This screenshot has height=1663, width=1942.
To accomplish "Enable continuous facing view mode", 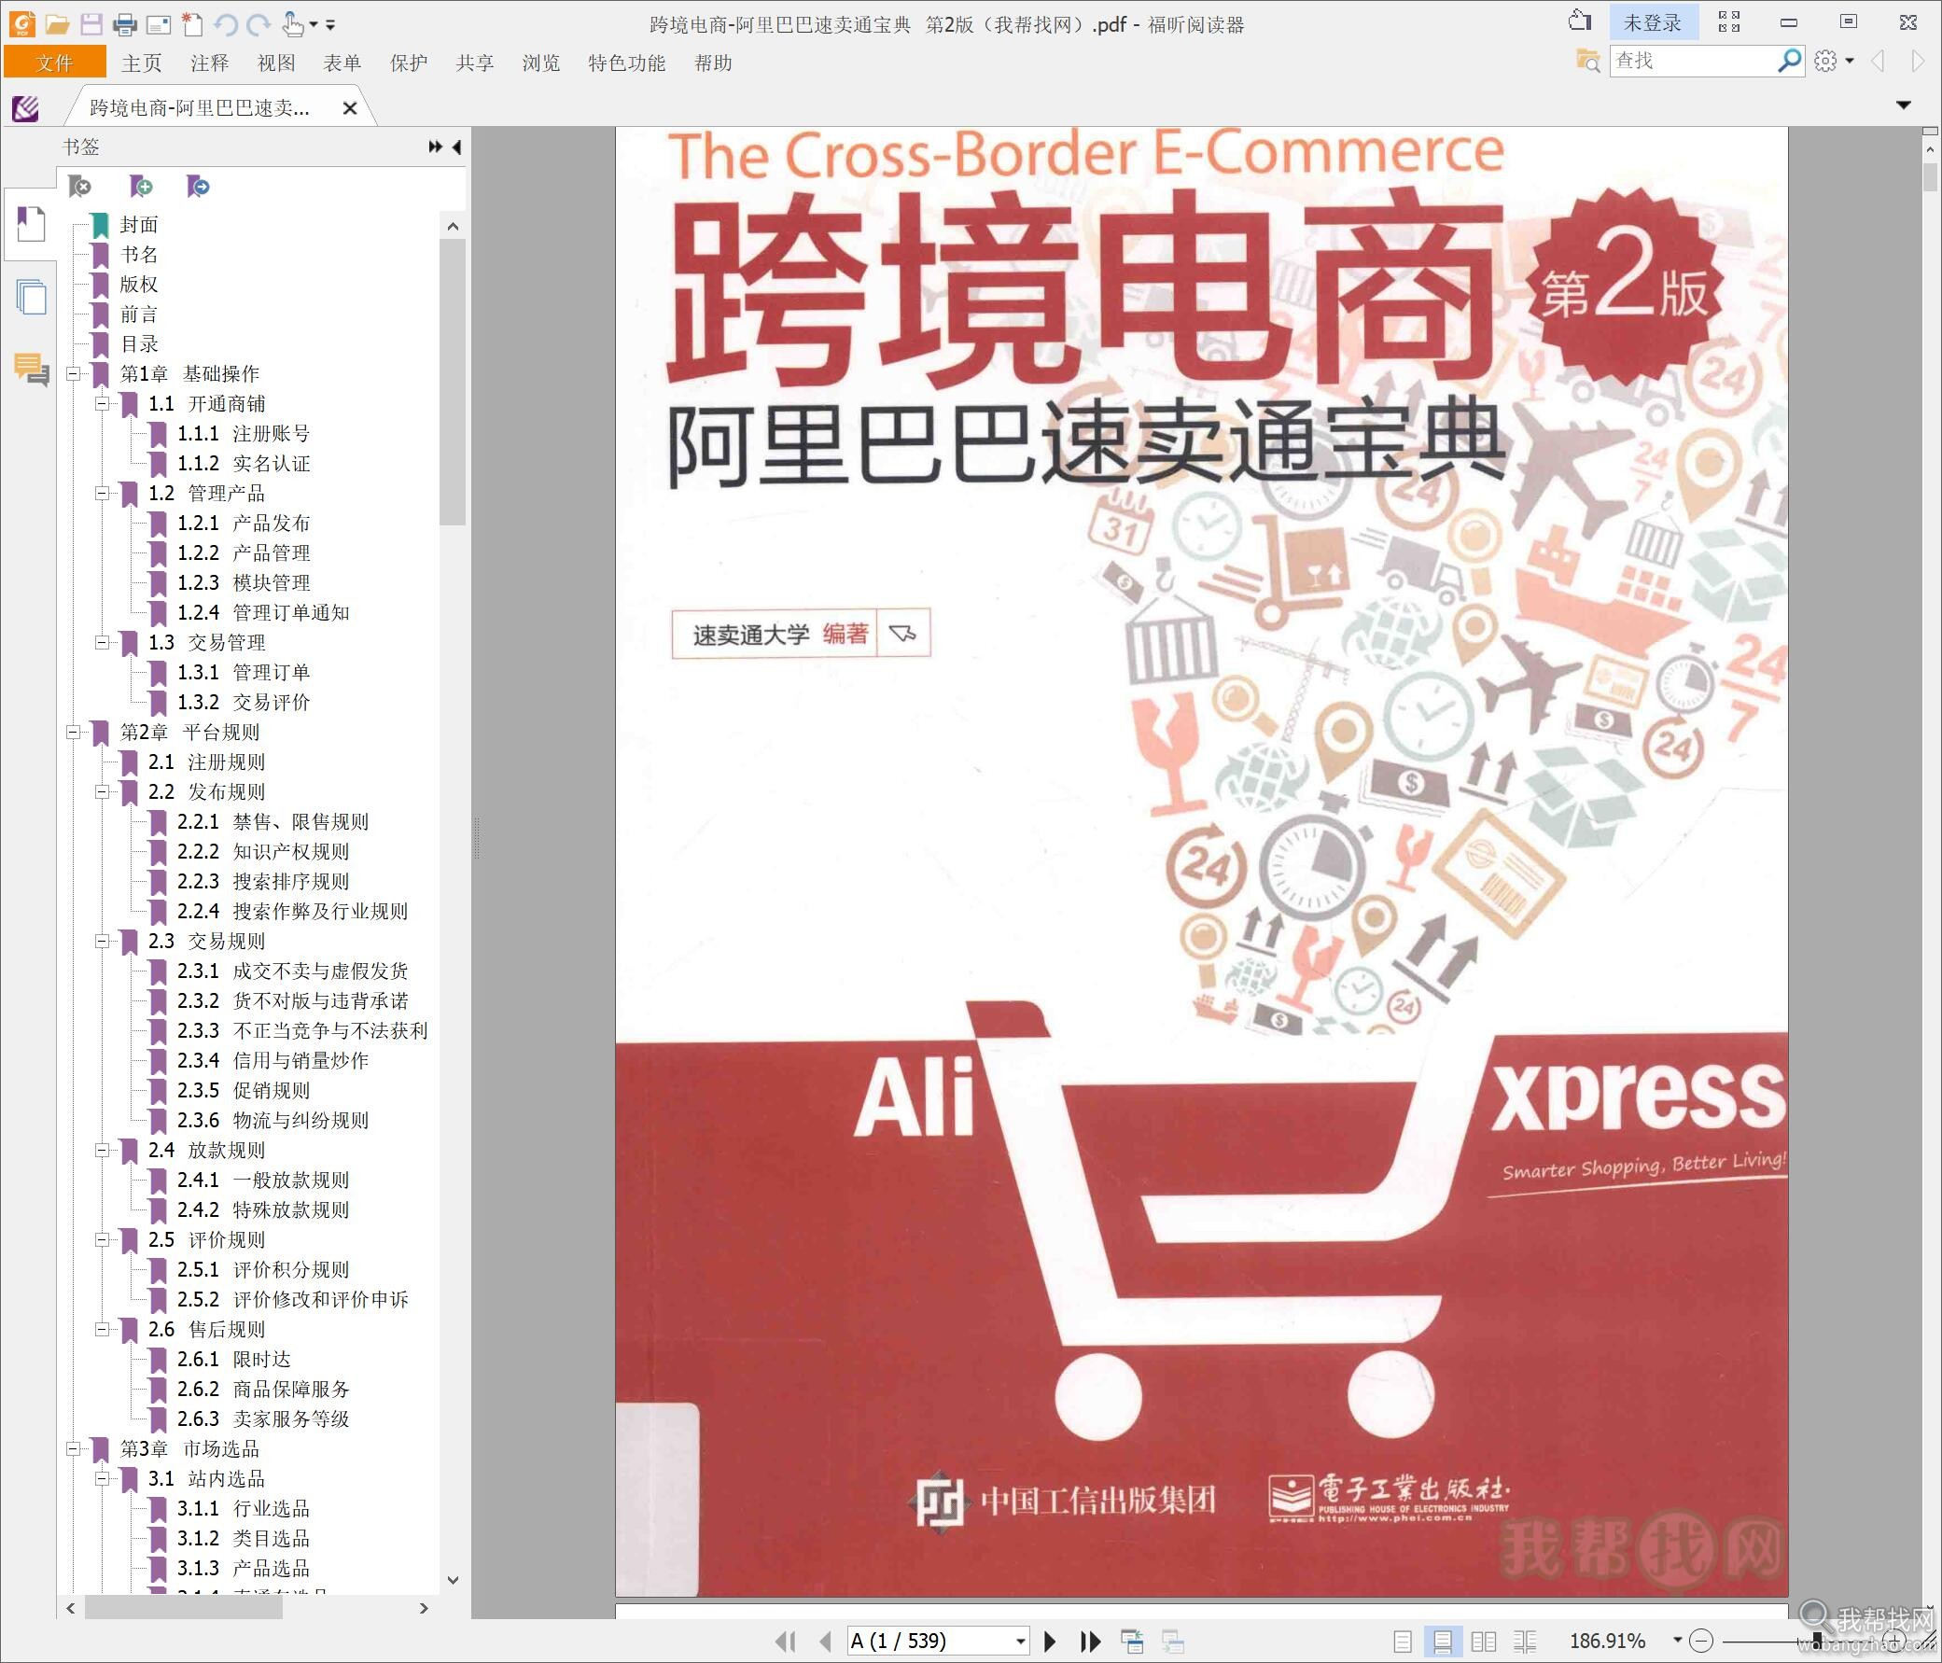I will point(1525,1642).
